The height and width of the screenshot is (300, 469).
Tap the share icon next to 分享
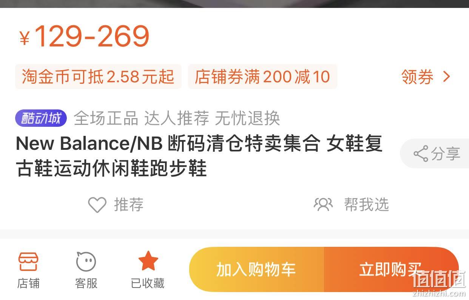[421, 154]
